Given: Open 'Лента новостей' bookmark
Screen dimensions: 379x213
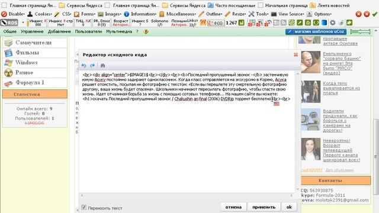Looking at the screenshot, I should pos(330,5).
